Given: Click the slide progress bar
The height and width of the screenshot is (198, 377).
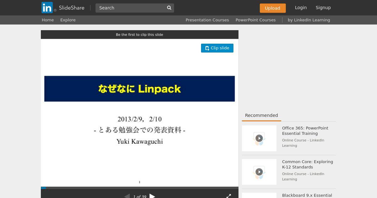Looking at the screenshot, I should 139,188.
